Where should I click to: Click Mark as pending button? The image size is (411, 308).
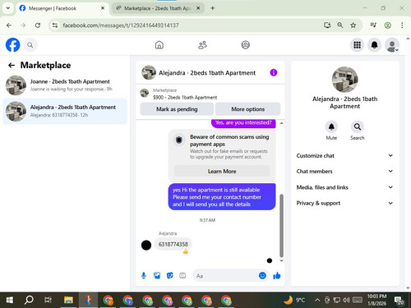point(177,109)
